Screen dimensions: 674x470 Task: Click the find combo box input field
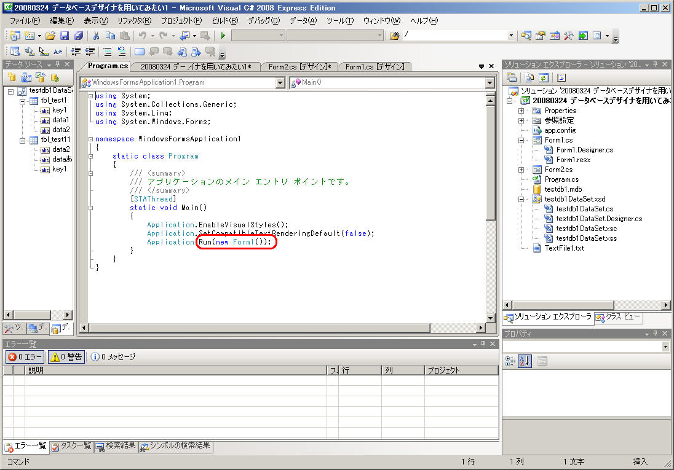tap(455, 36)
